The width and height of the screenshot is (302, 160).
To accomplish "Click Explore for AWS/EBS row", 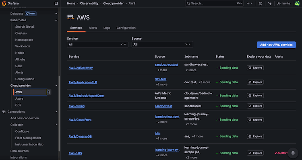I will 255,153.
